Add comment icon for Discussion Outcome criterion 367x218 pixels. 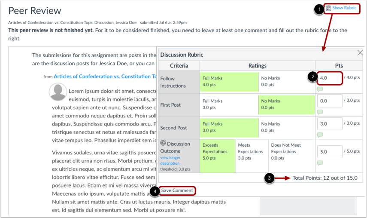tap(320, 163)
